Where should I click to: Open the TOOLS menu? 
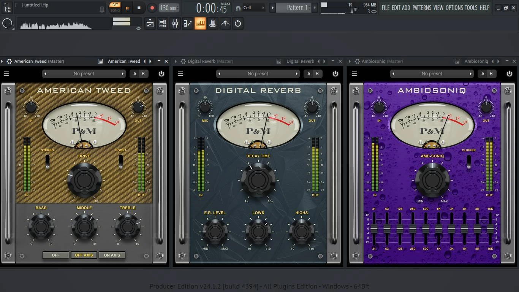coord(471,8)
